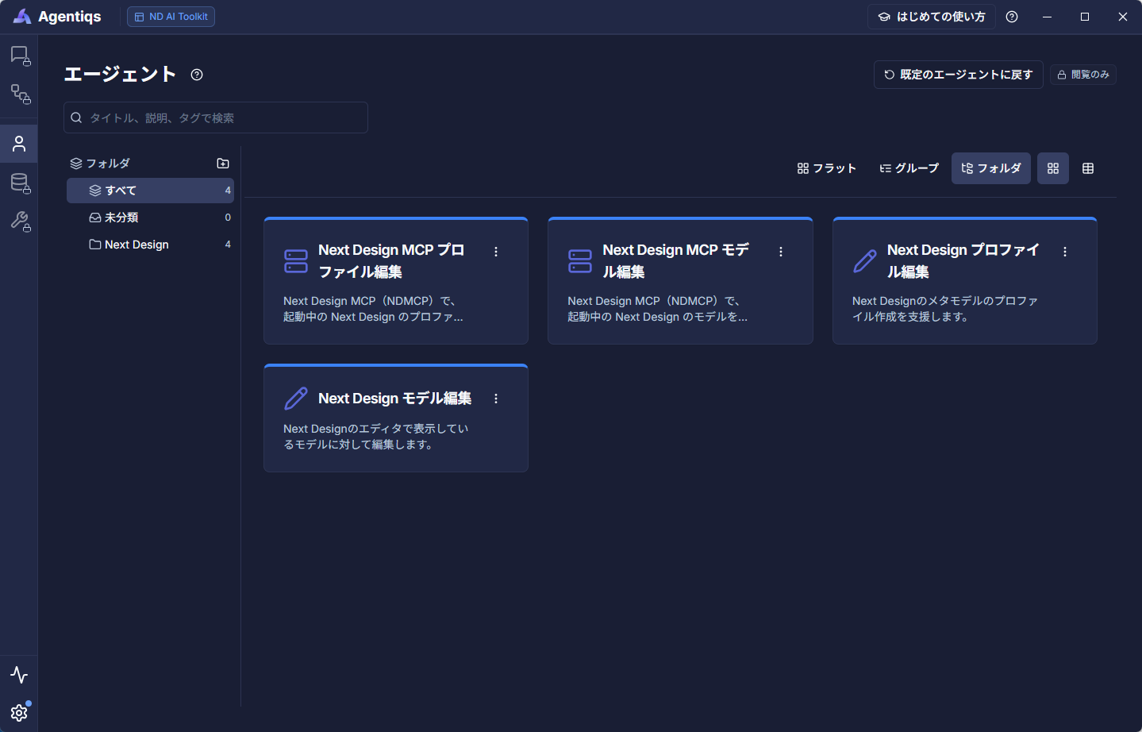
Task: Click description Next Designのエディタで表示しているモデル
Action: click(x=376, y=437)
